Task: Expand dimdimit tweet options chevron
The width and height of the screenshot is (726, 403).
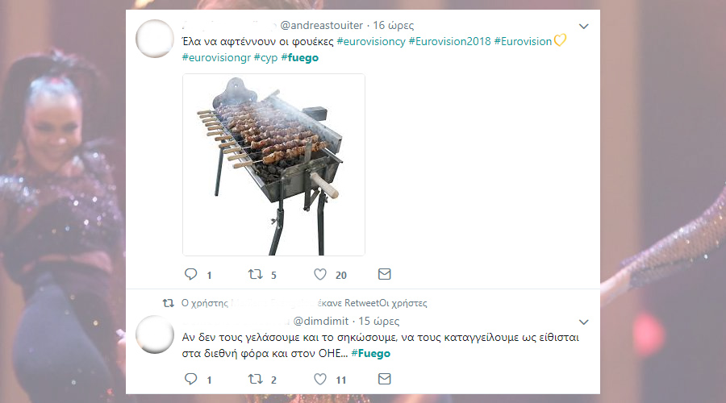Action: click(x=584, y=322)
